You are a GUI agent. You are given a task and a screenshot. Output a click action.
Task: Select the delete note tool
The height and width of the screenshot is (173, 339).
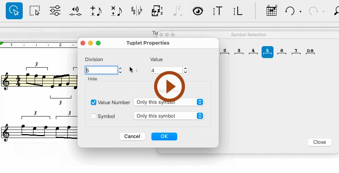116,11
